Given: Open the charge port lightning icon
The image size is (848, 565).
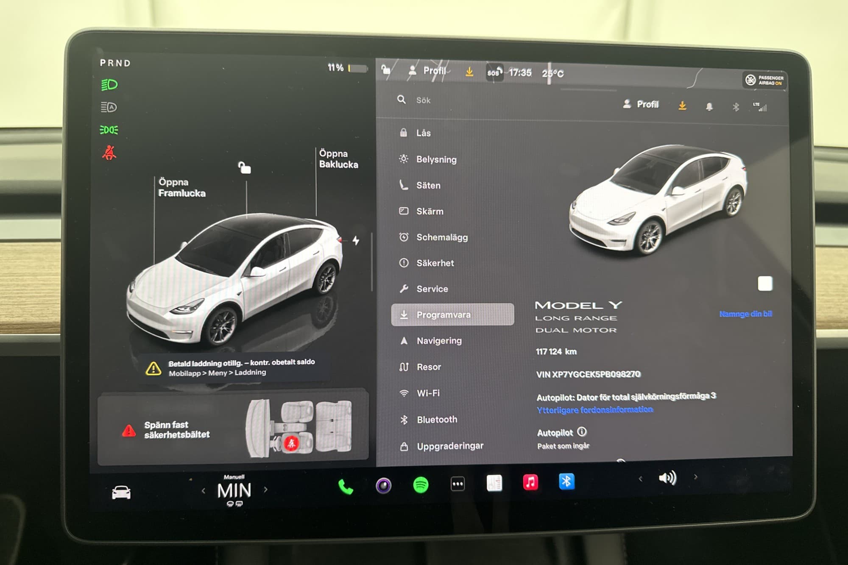Looking at the screenshot, I should pyautogui.click(x=356, y=240).
